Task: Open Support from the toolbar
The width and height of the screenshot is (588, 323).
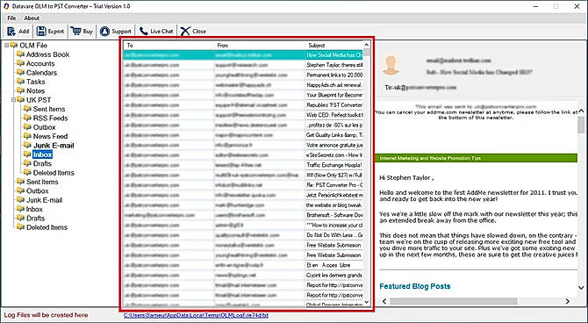Action: click(116, 31)
